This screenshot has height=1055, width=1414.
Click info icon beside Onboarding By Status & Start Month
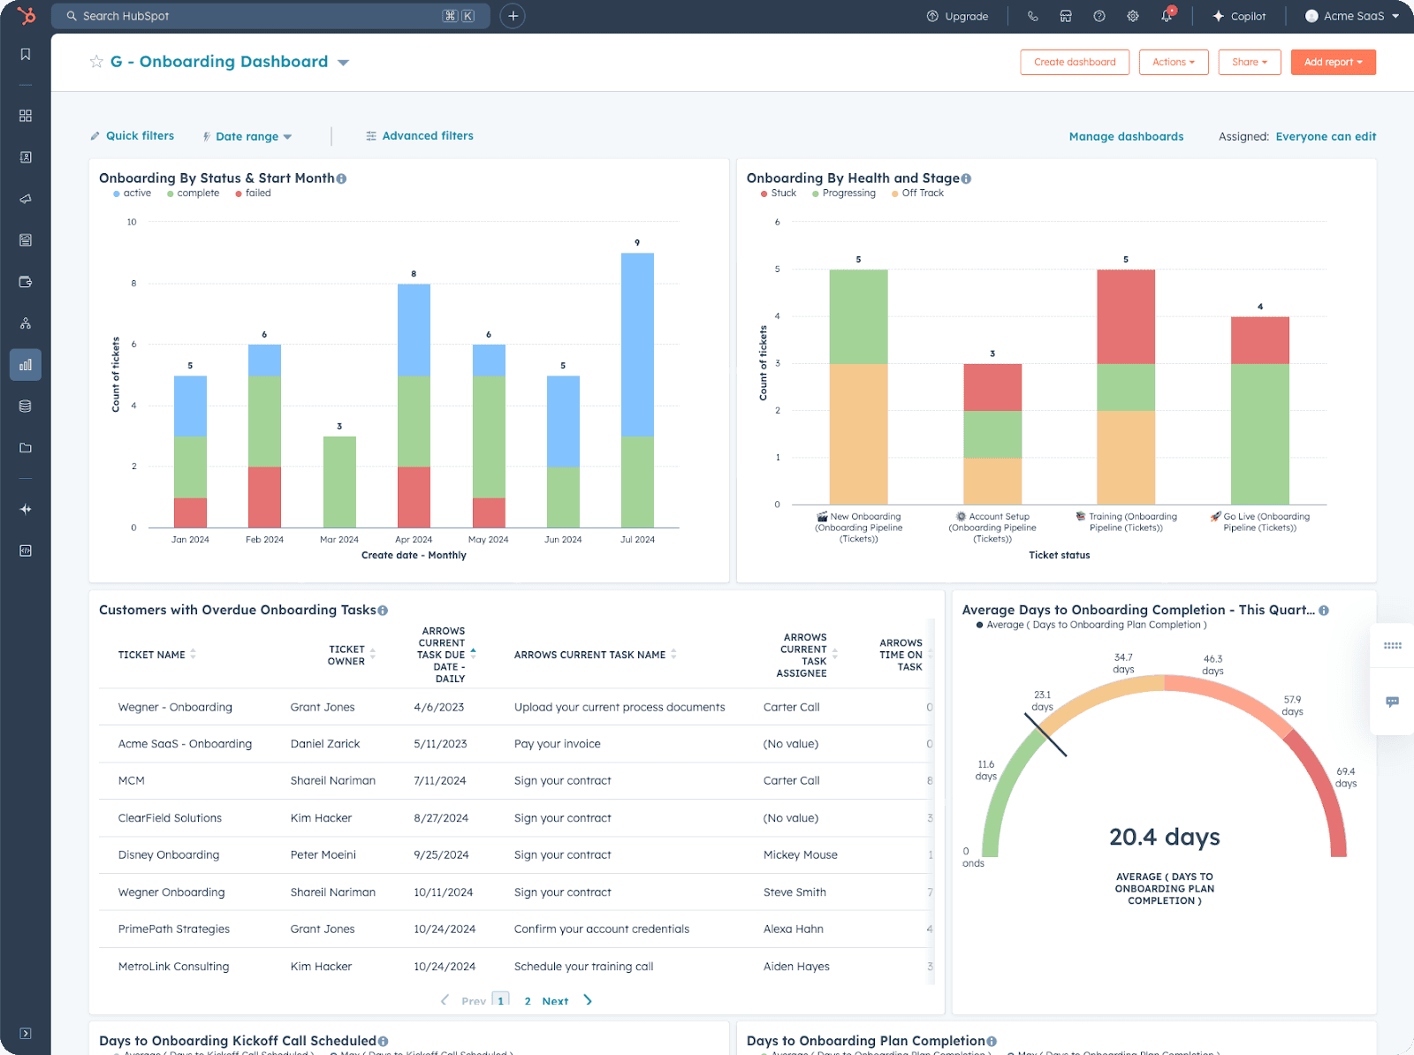[341, 178]
